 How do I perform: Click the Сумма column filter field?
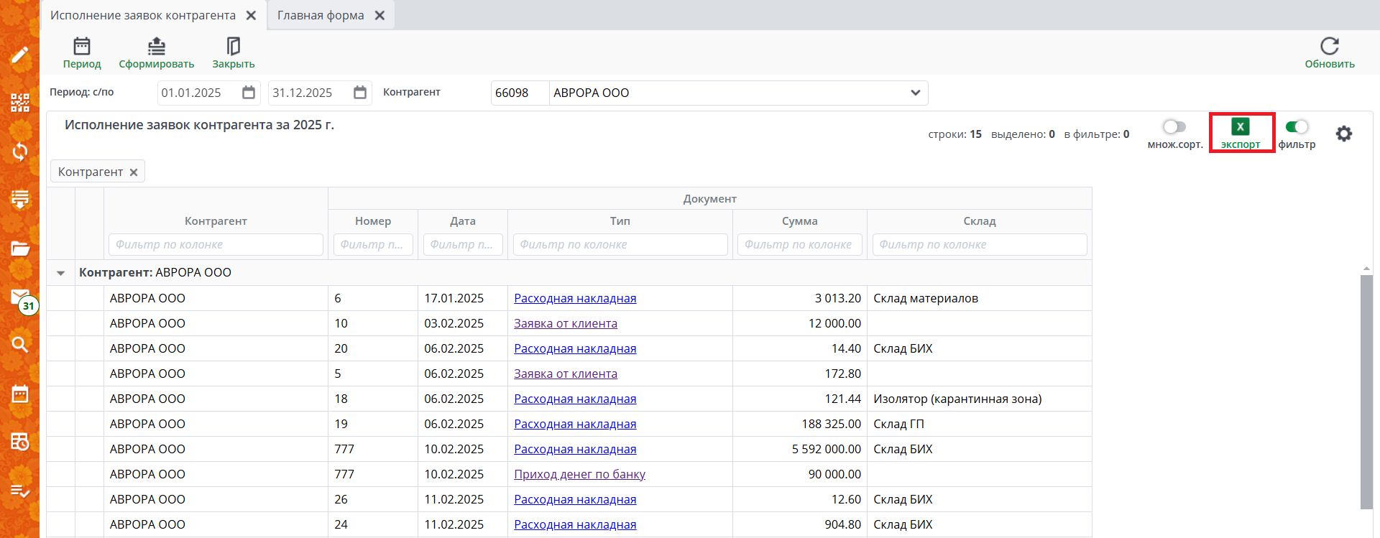(799, 244)
